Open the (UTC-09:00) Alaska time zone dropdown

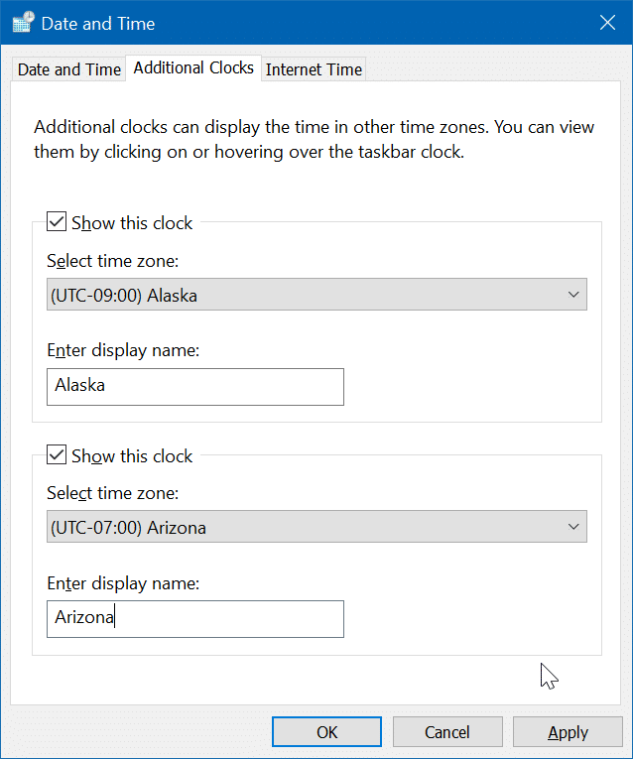[316, 295]
